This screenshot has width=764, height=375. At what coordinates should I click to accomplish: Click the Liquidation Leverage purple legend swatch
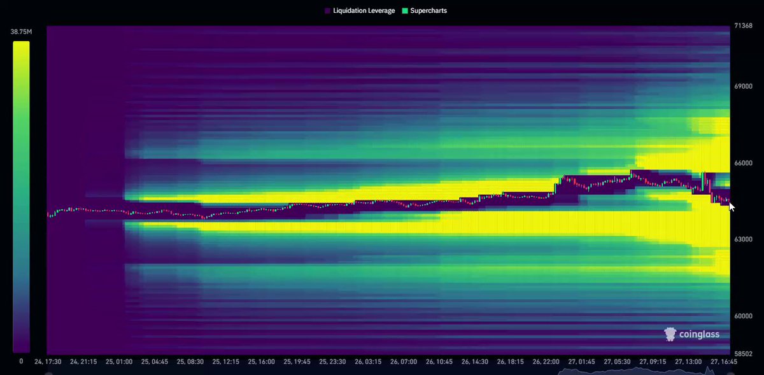[x=327, y=11]
